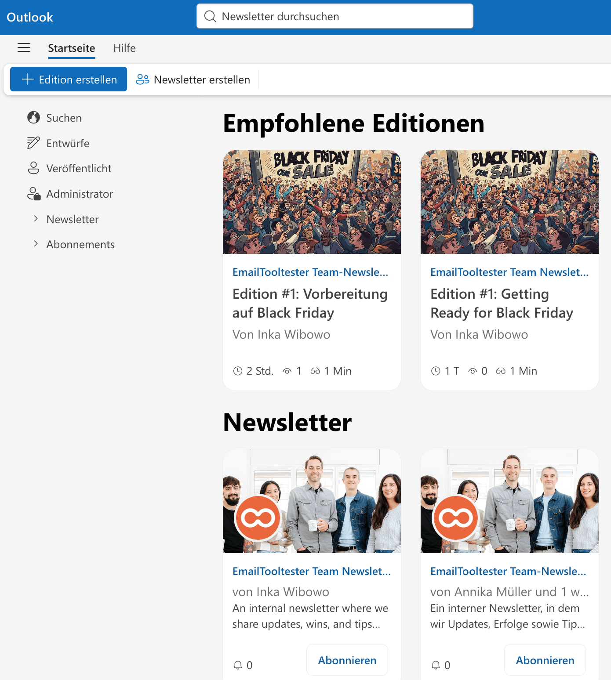
Task: Click the Edition erstellen button
Action: click(x=68, y=79)
